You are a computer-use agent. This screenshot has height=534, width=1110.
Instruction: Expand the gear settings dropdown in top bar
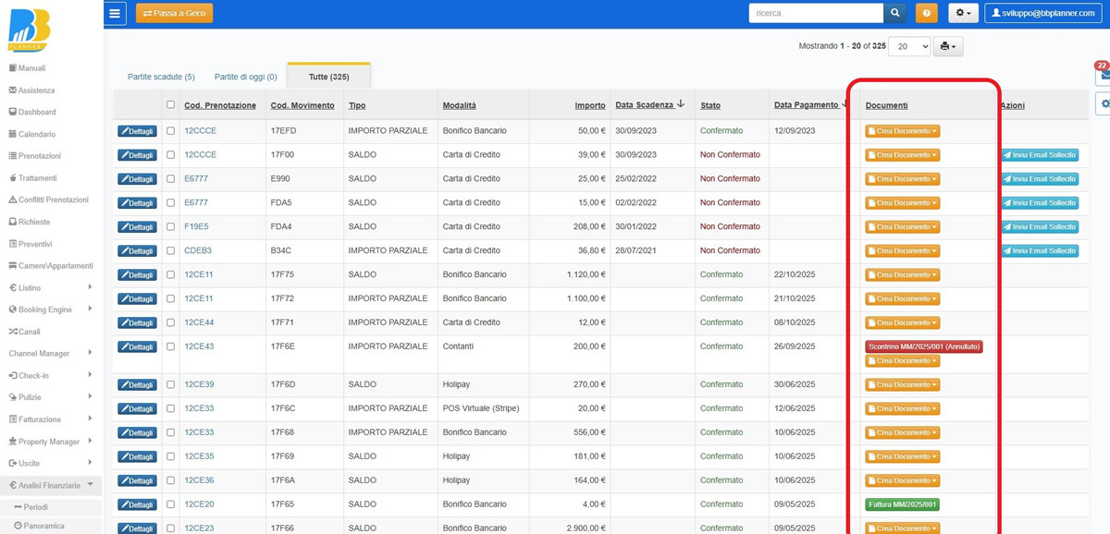(963, 13)
